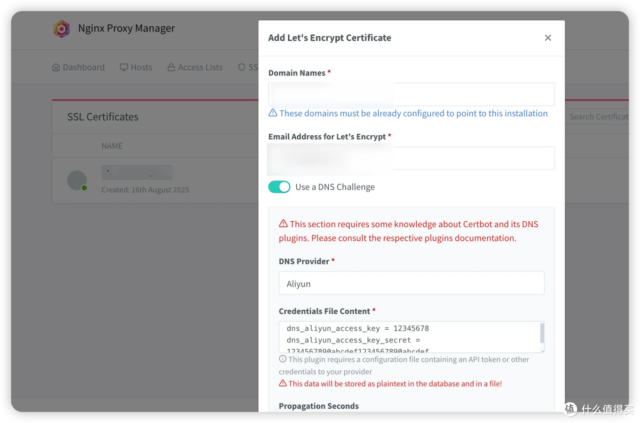
Task: Click the SSL shield icon in navigation
Action: tap(242, 68)
